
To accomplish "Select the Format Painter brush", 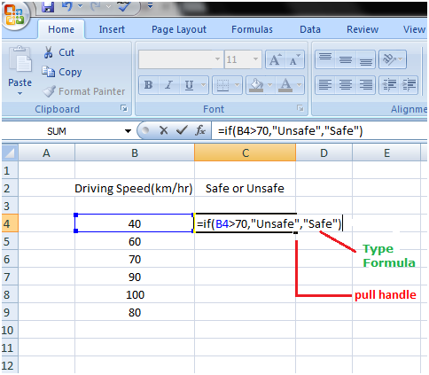I will tap(49, 91).
